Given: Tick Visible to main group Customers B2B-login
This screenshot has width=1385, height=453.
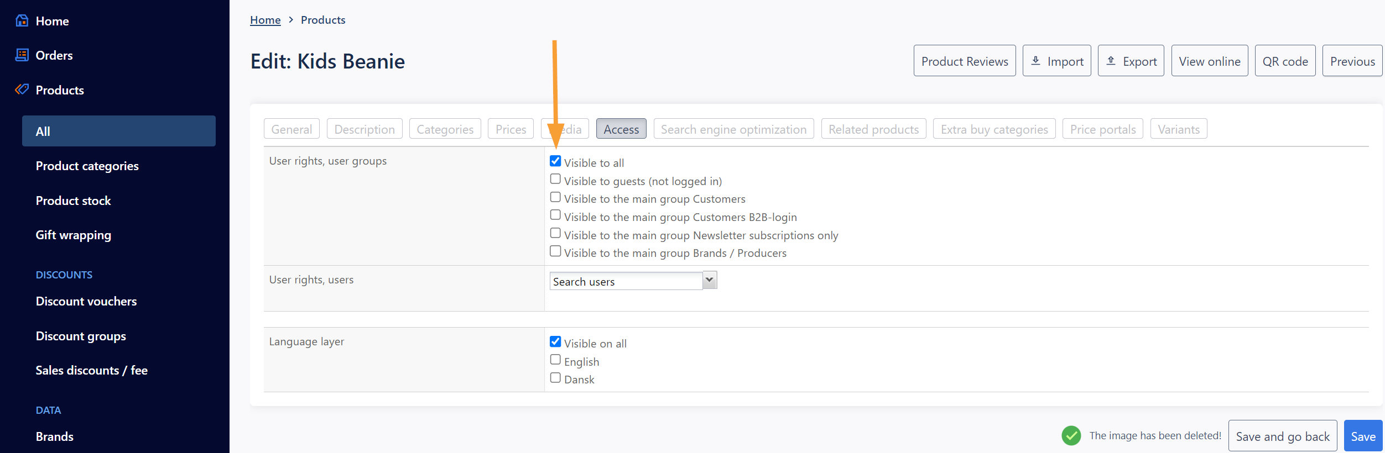Looking at the screenshot, I should click(x=555, y=215).
